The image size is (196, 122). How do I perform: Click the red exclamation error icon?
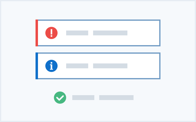coord(51,33)
